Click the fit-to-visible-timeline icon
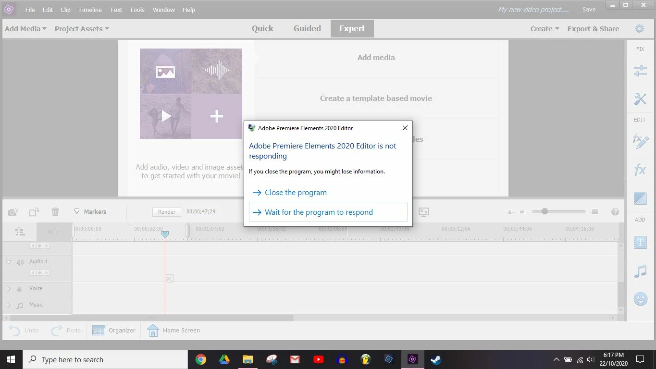The image size is (656, 369). click(509, 212)
